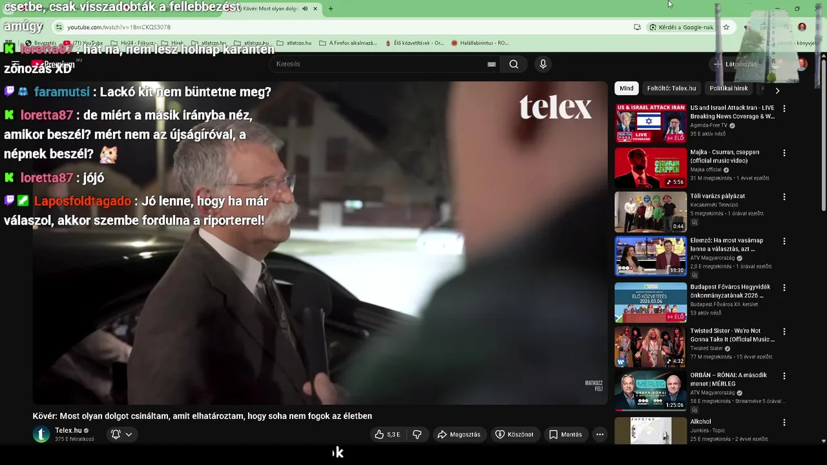Open the US and Israel Attack Iran live thumbnail

point(651,123)
